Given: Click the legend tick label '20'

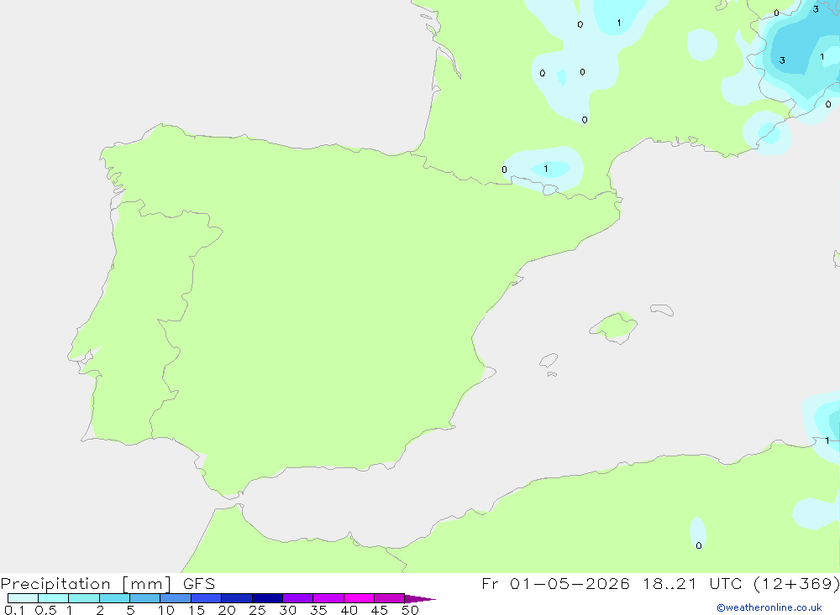Looking at the screenshot, I should (x=227, y=610).
